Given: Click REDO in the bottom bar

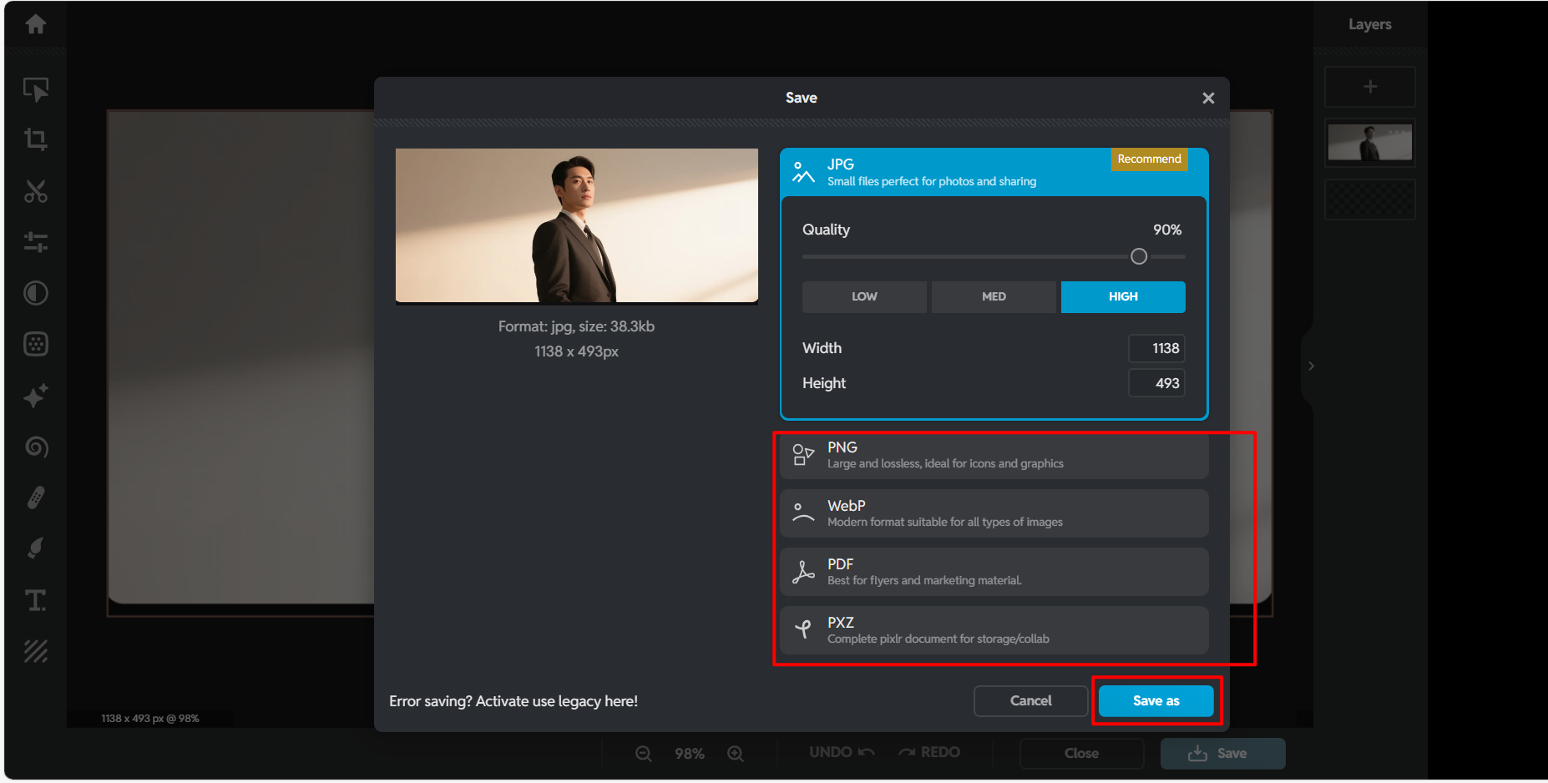Looking at the screenshot, I should (x=929, y=752).
